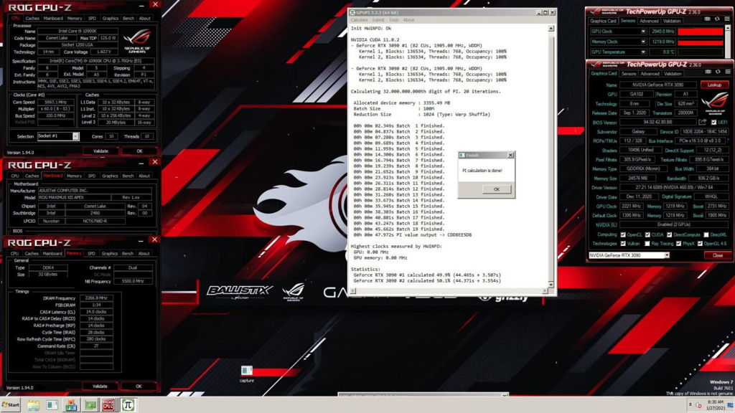The height and width of the screenshot is (413, 735).
Task: Open the Socket #1 selection dropdown in CPU-Z
Action: 58,136
